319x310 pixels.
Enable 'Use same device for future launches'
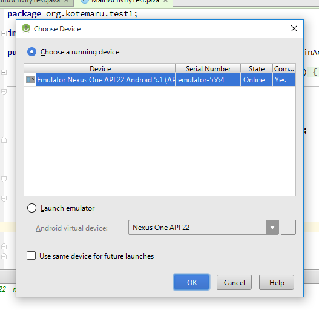(31, 256)
